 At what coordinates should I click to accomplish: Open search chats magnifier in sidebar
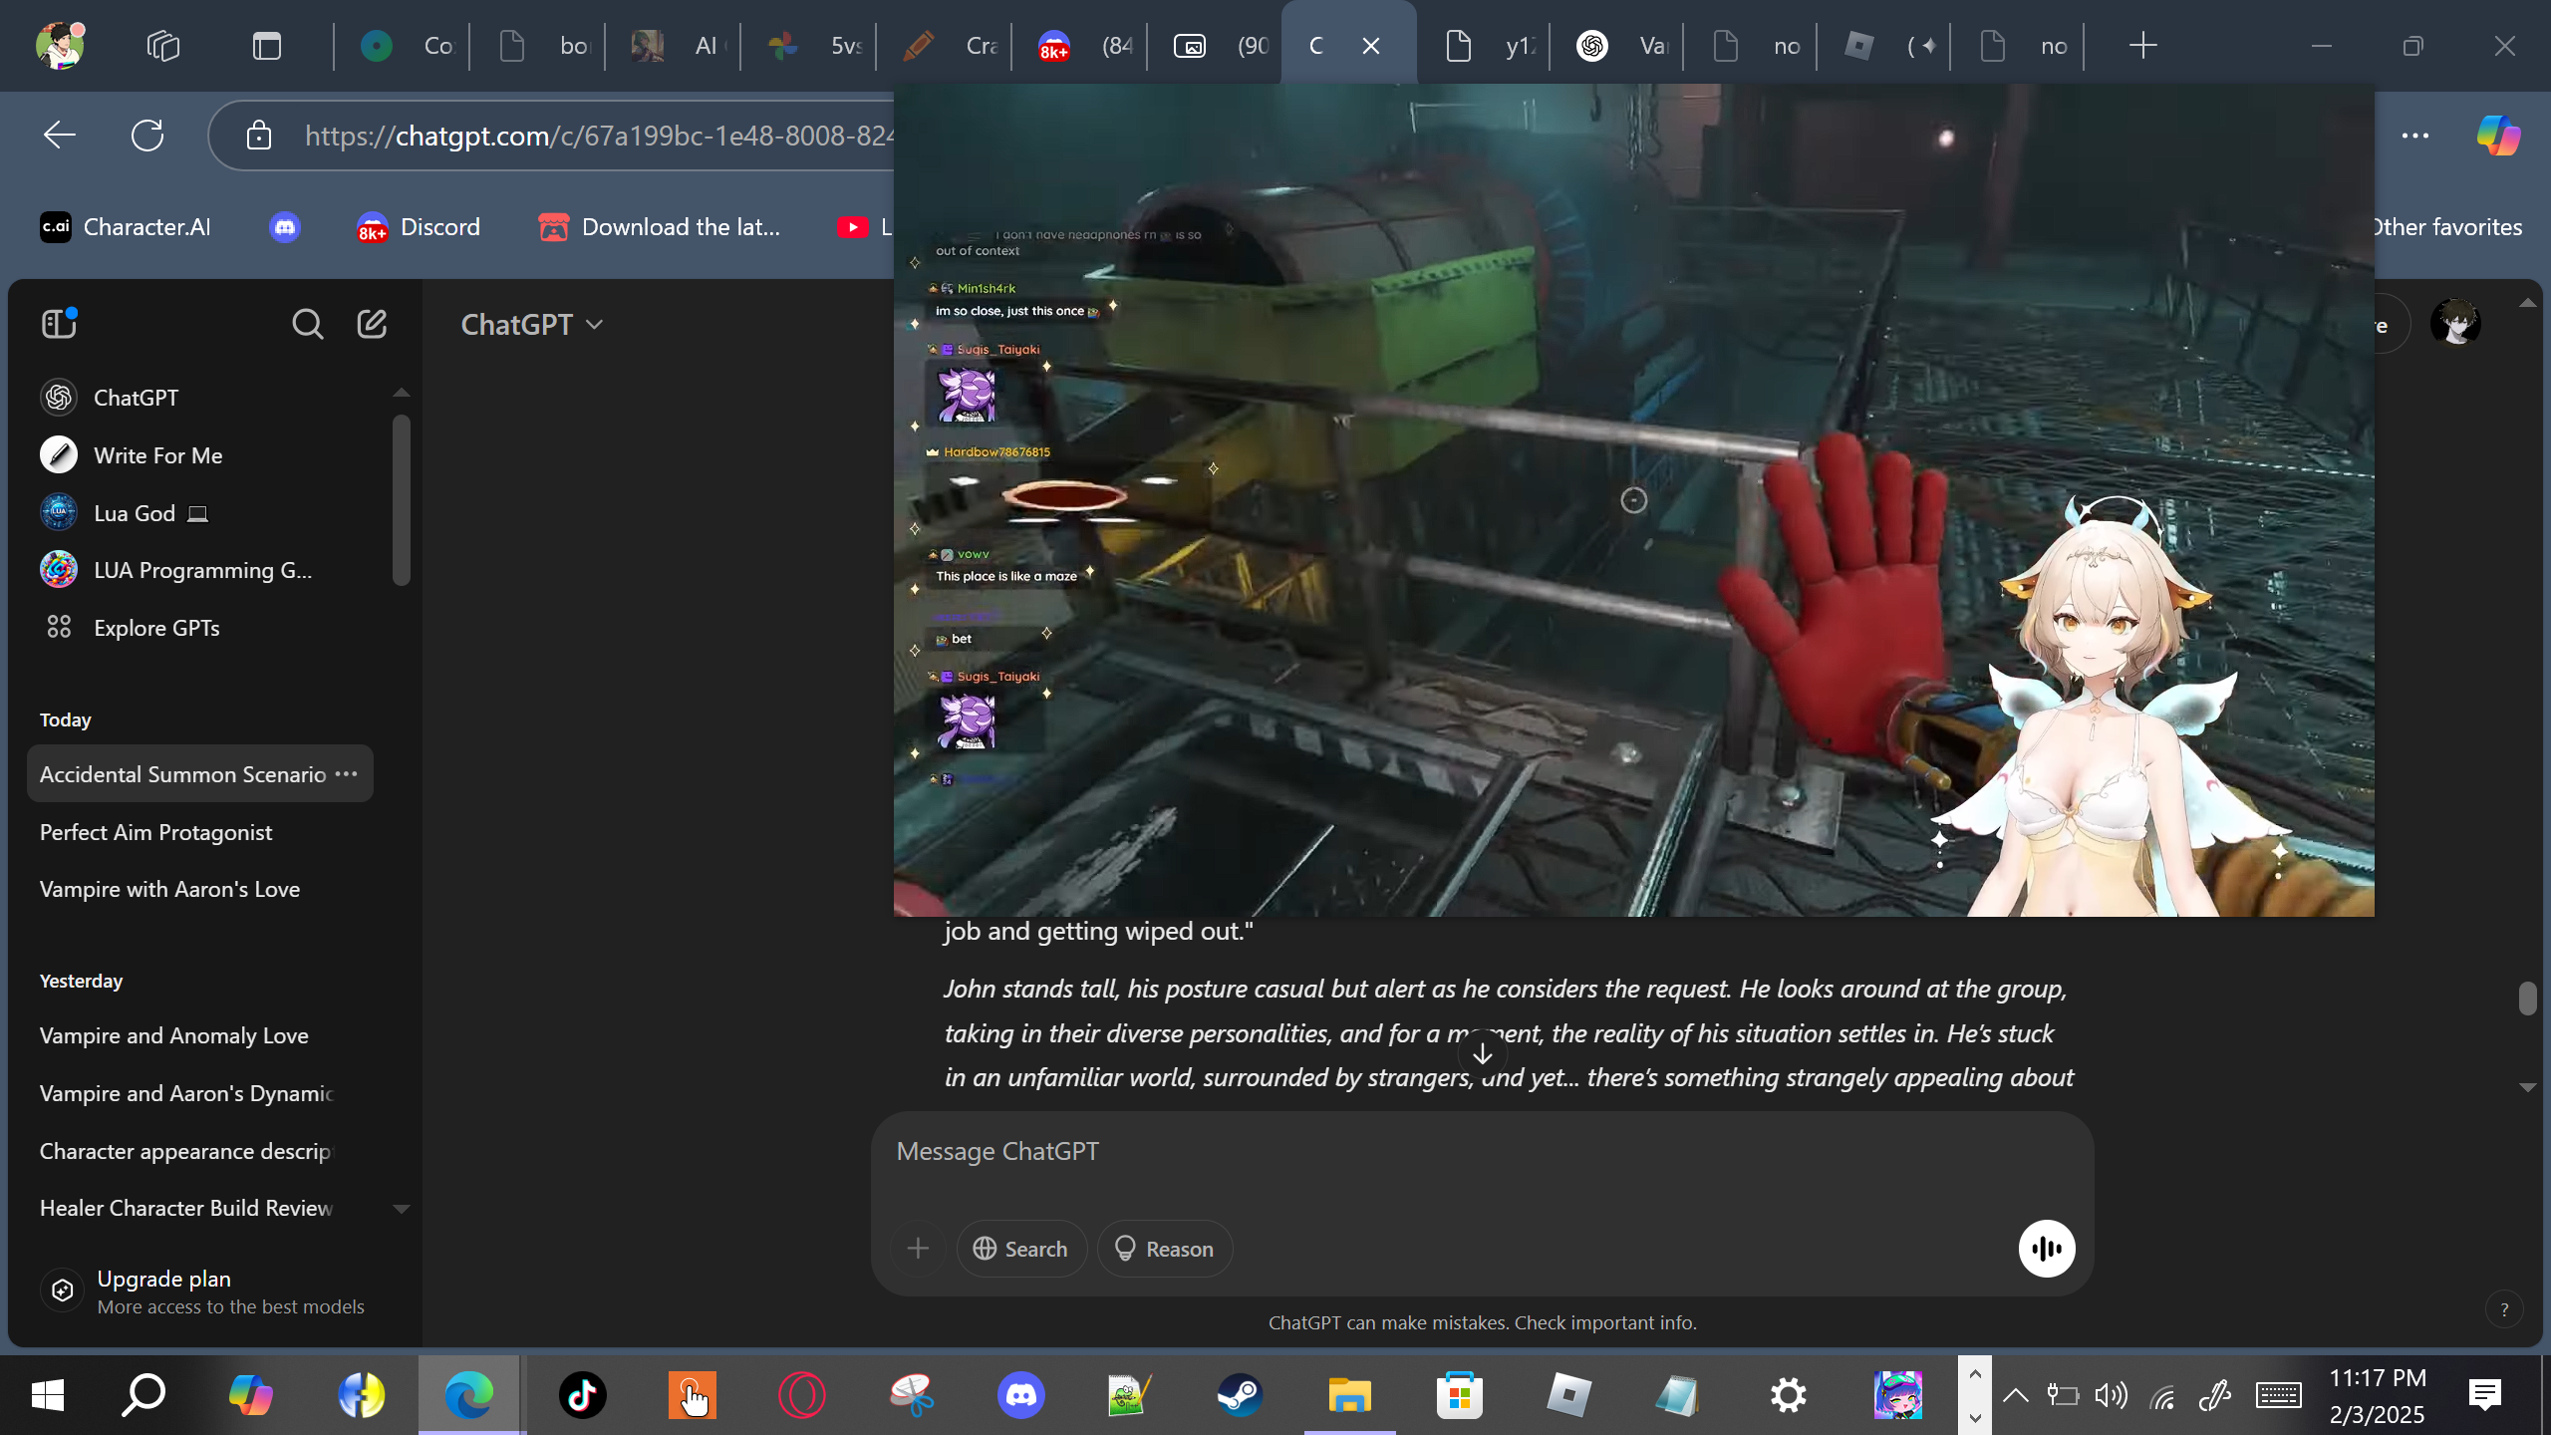point(307,324)
